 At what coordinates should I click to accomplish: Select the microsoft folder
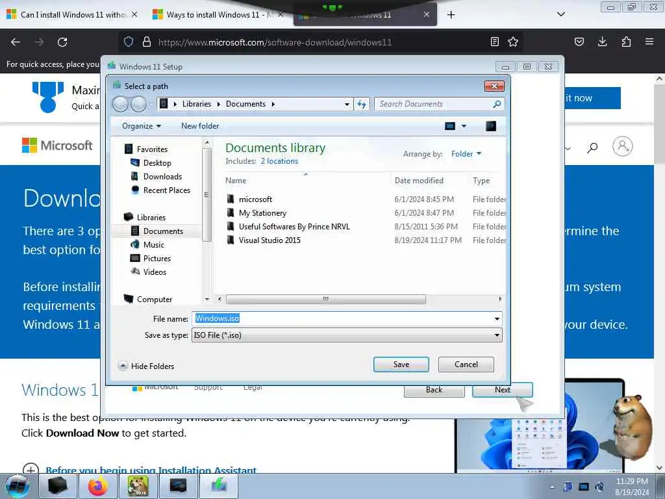coord(255,199)
